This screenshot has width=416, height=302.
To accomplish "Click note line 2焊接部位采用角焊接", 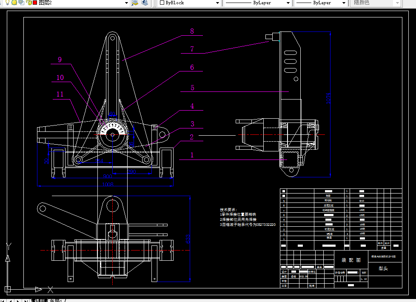I will coord(238,219).
